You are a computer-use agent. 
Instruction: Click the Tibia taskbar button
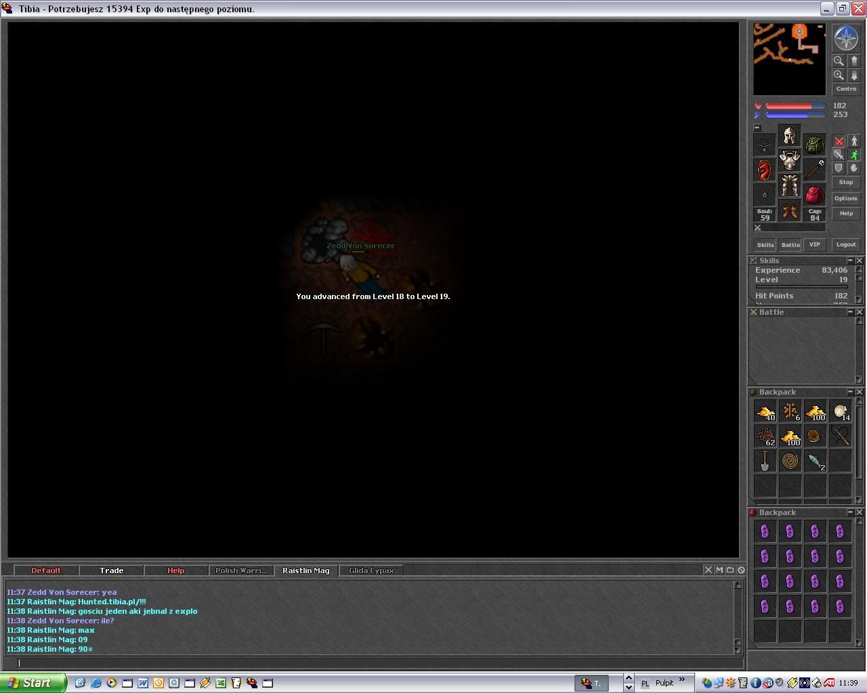pyautogui.click(x=591, y=684)
